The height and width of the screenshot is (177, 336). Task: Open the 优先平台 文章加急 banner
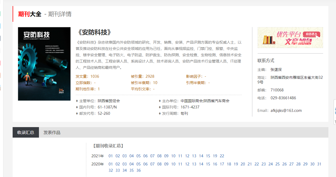[290, 38]
